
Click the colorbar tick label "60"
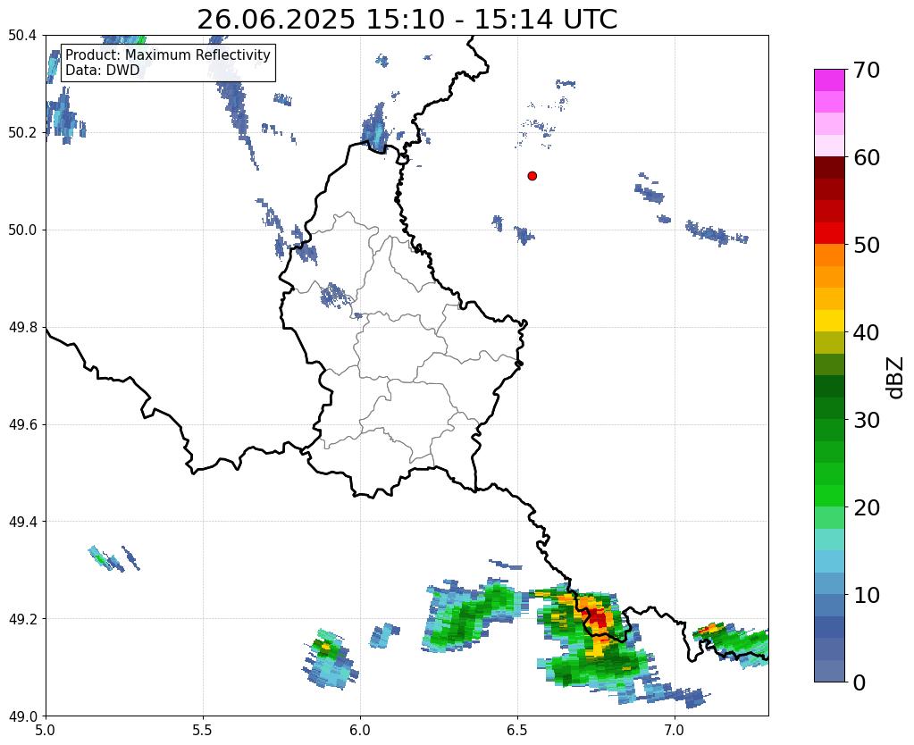867,157
